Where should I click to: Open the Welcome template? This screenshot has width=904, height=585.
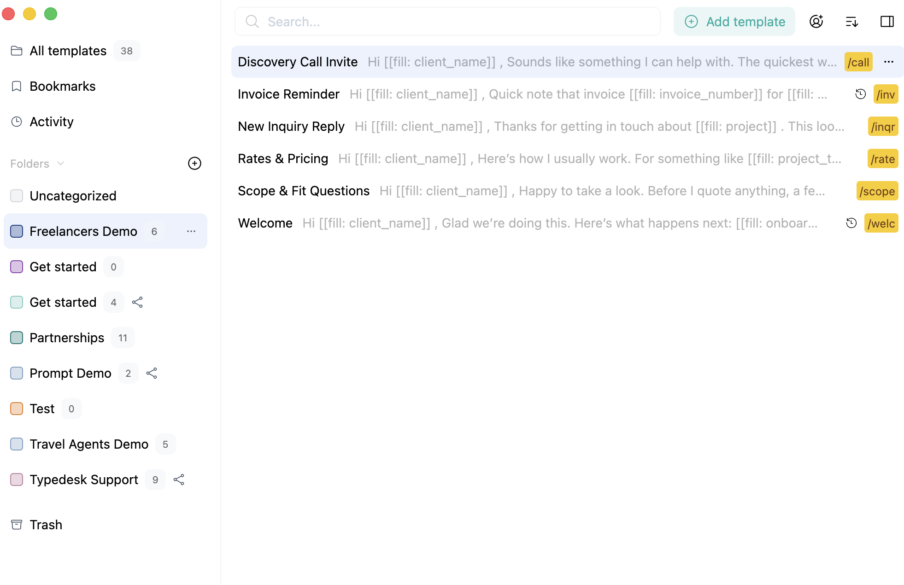coord(567,223)
